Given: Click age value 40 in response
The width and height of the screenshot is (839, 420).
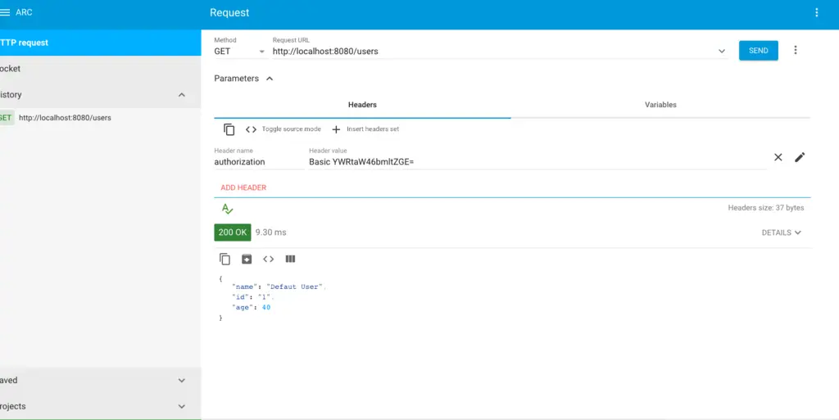Looking at the screenshot, I should pos(266,307).
